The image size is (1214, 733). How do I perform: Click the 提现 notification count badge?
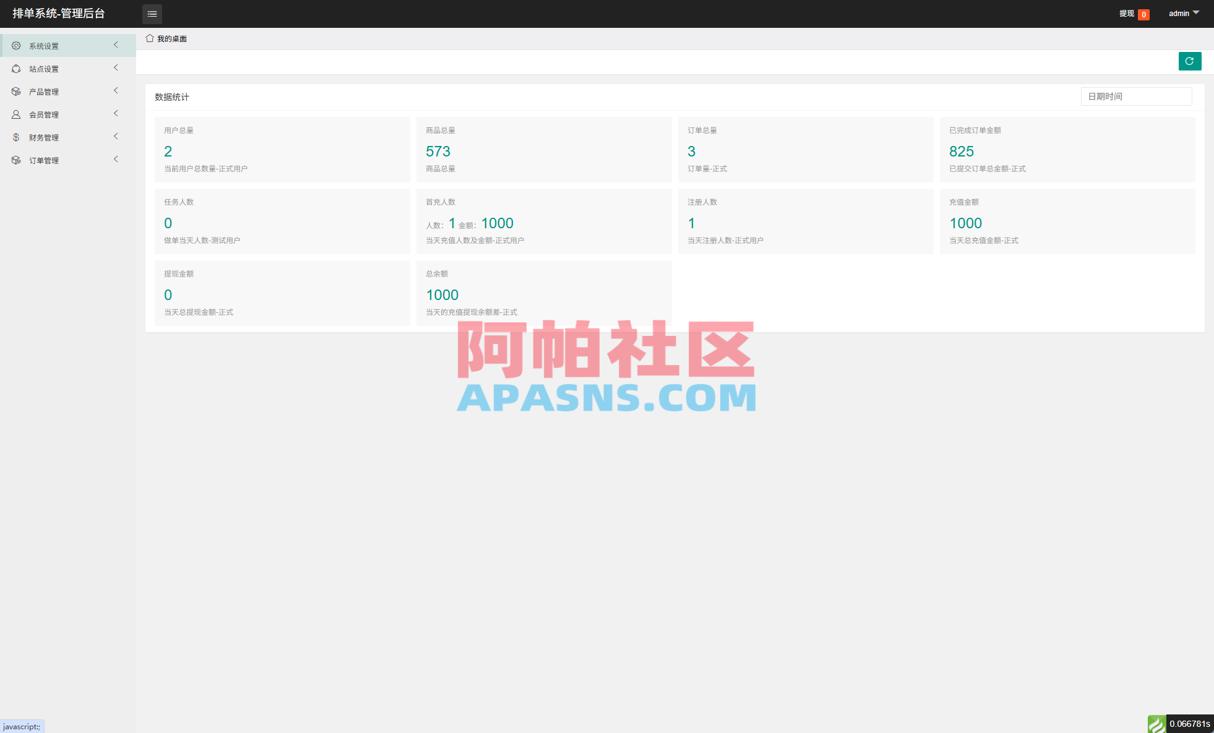[x=1143, y=14]
